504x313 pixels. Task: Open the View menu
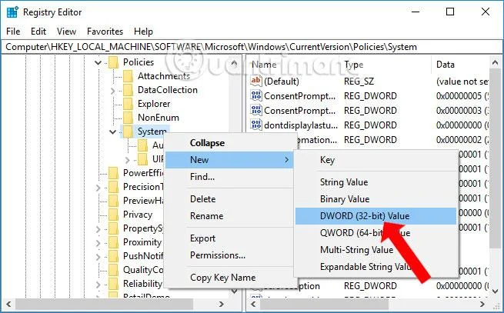[x=66, y=32]
